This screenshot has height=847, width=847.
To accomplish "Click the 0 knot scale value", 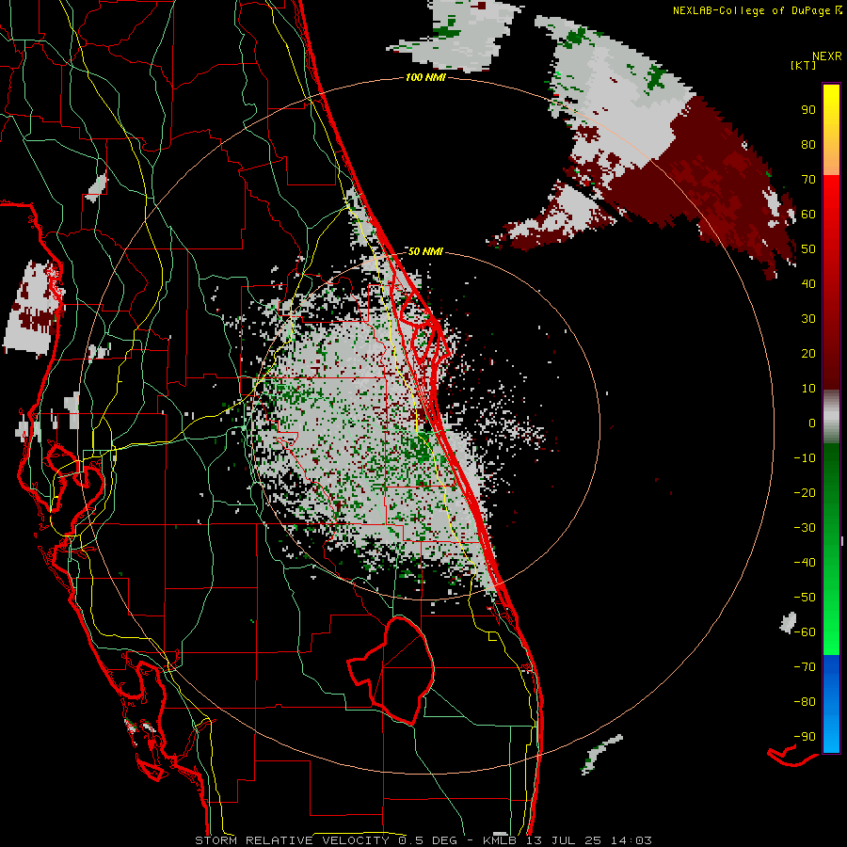I will (812, 423).
